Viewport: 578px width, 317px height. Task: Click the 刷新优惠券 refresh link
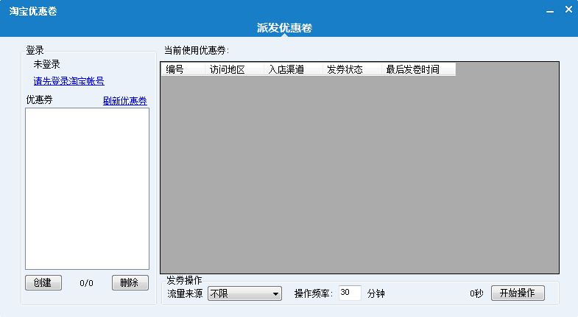pyautogui.click(x=124, y=101)
